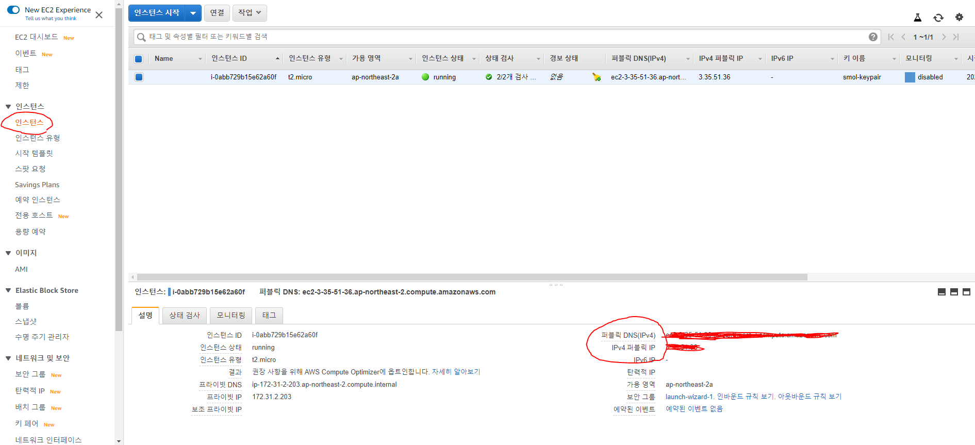Viewport: 975px width, 445px height.
Task: Click magnifier icon in filter box
Action: point(141,37)
